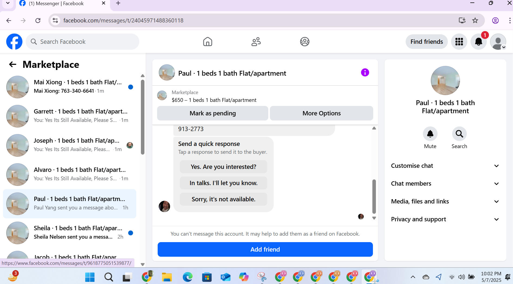Open File Explorer from taskbar

pos(167,277)
